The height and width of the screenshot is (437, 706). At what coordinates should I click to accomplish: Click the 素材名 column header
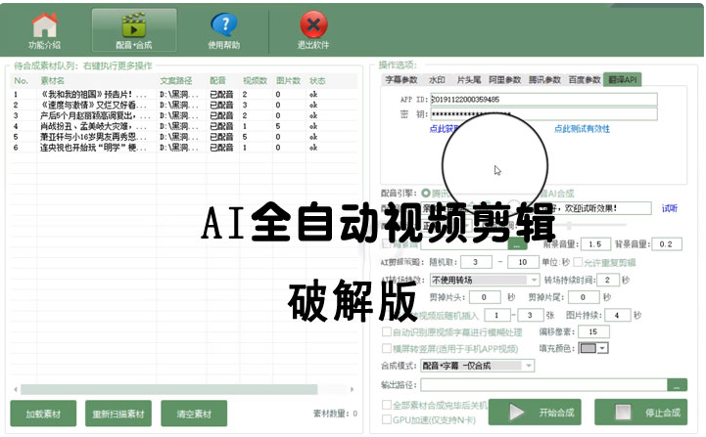[53, 81]
